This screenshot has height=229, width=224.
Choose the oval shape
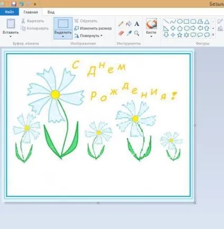(x=180, y=22)
